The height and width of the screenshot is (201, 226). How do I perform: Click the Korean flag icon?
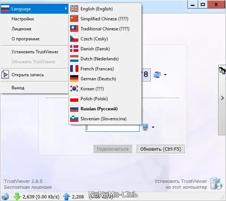74,88
